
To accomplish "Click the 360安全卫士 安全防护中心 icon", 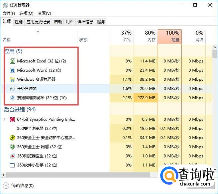I will (12, 138).
